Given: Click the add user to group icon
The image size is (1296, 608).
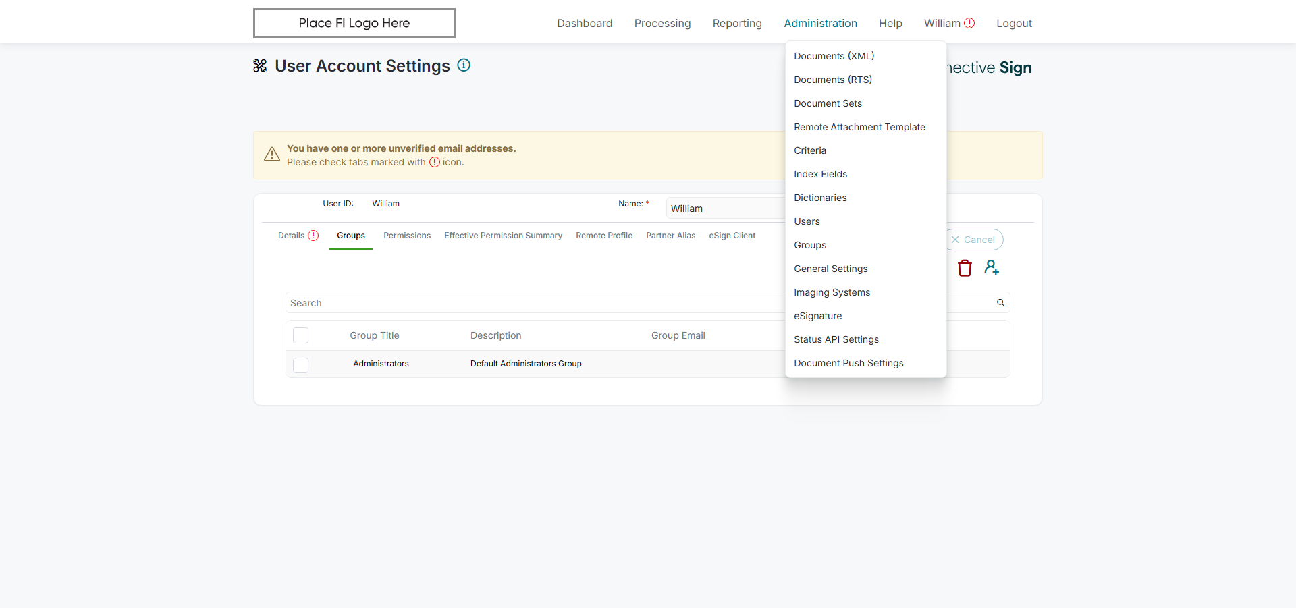Looking at the screenshot, I should pyautogui.click(x=991, y=267).
